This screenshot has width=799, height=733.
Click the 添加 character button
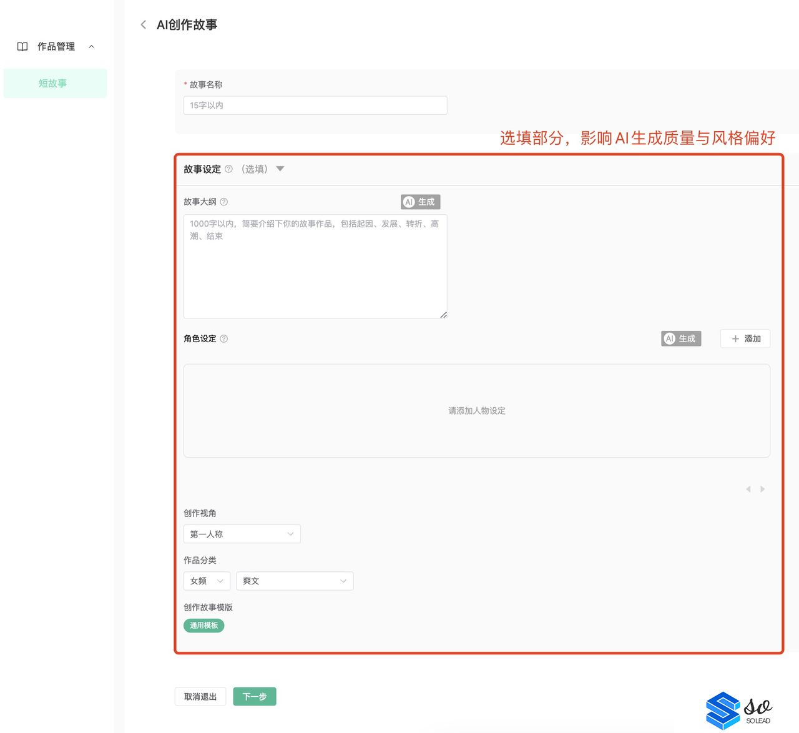pos(745,338)
